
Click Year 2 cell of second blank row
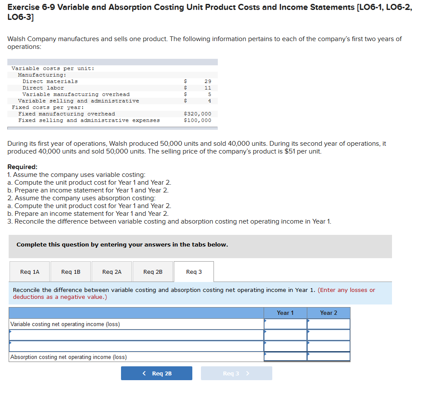[x=329, y=346]
